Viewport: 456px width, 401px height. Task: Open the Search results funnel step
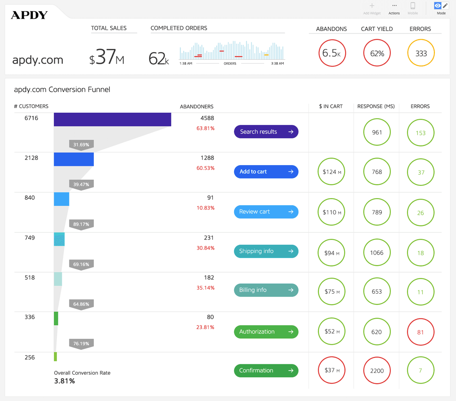pyautogui.click(x=266, y=131)
